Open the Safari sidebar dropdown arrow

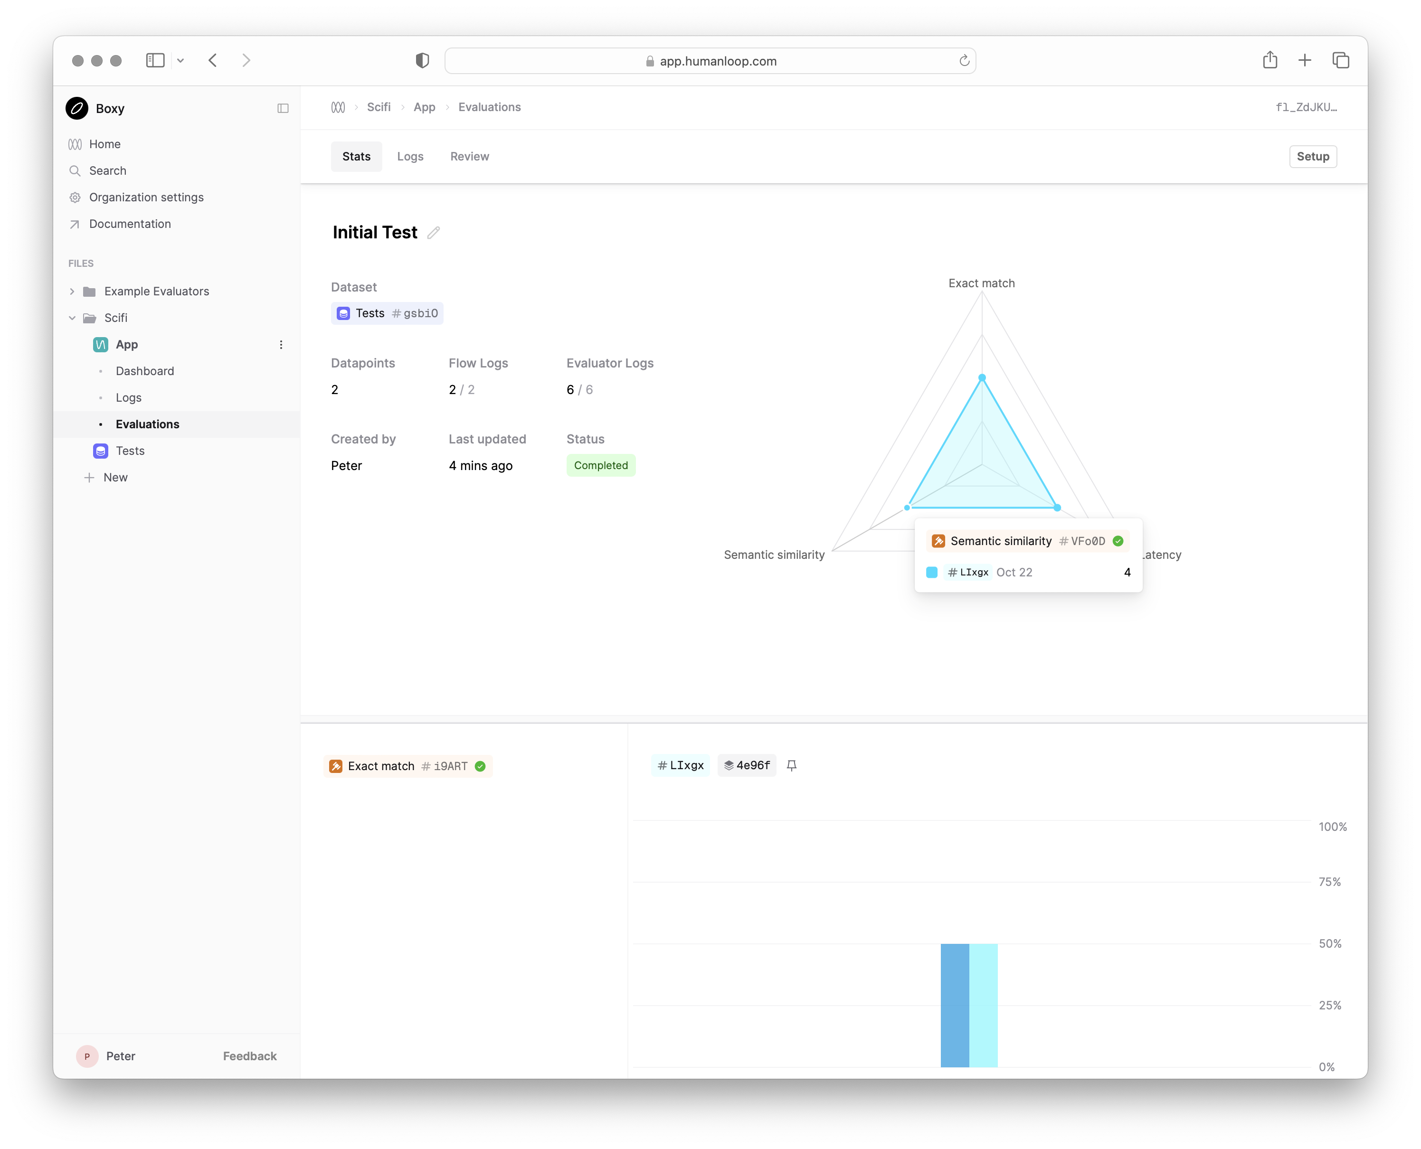tap(180, 60)
